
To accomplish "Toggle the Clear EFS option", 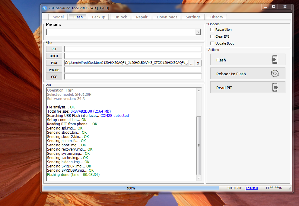I will (212, 36).
